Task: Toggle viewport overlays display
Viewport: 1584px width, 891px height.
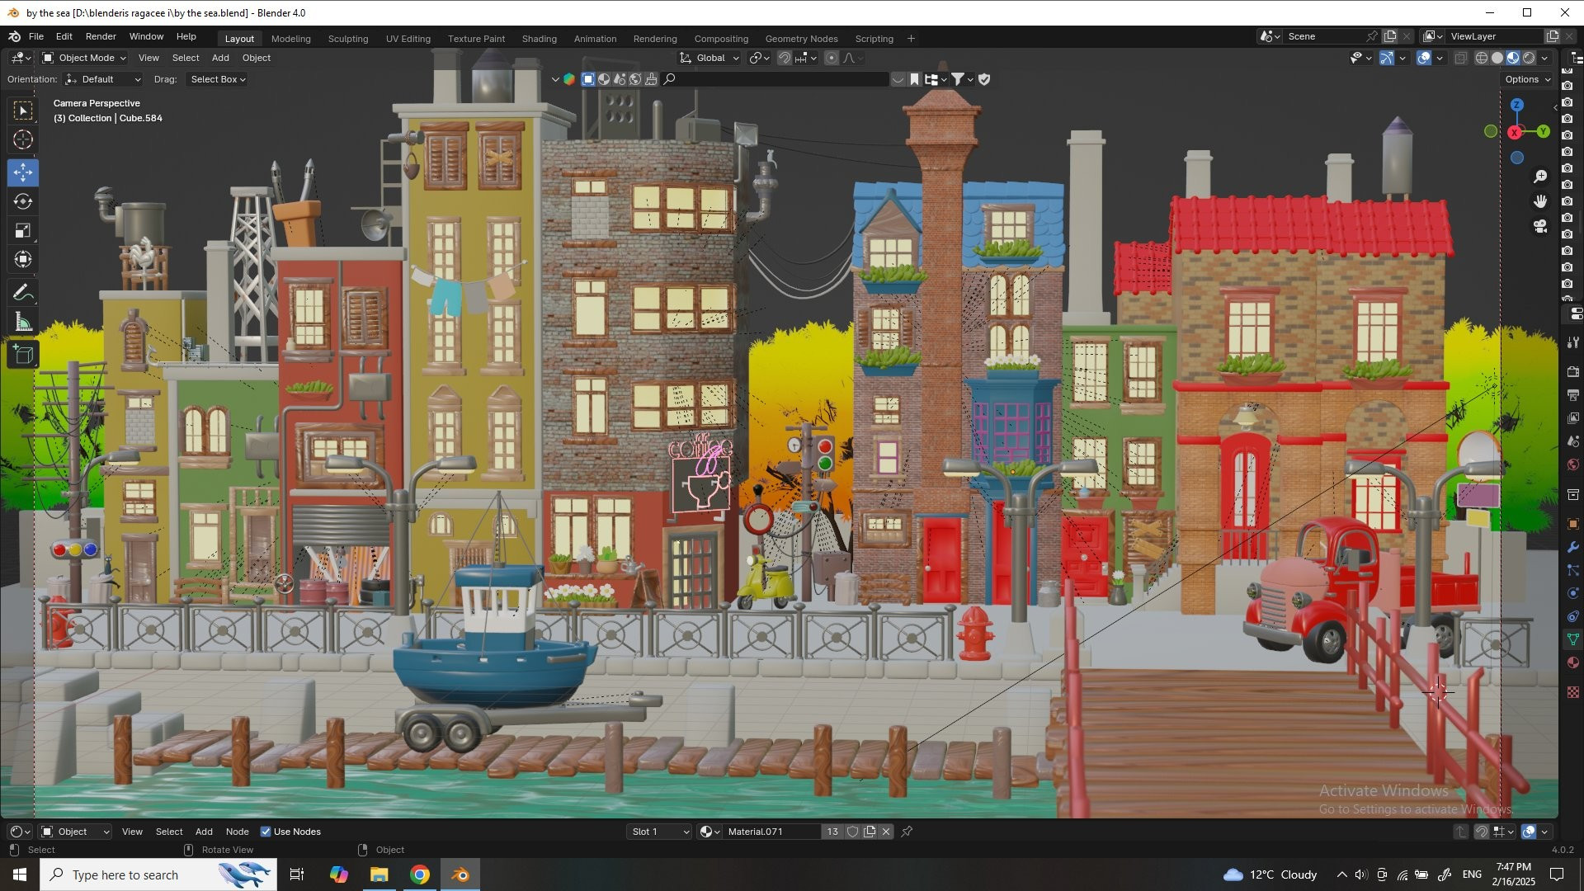Action: coord(1424,58)
